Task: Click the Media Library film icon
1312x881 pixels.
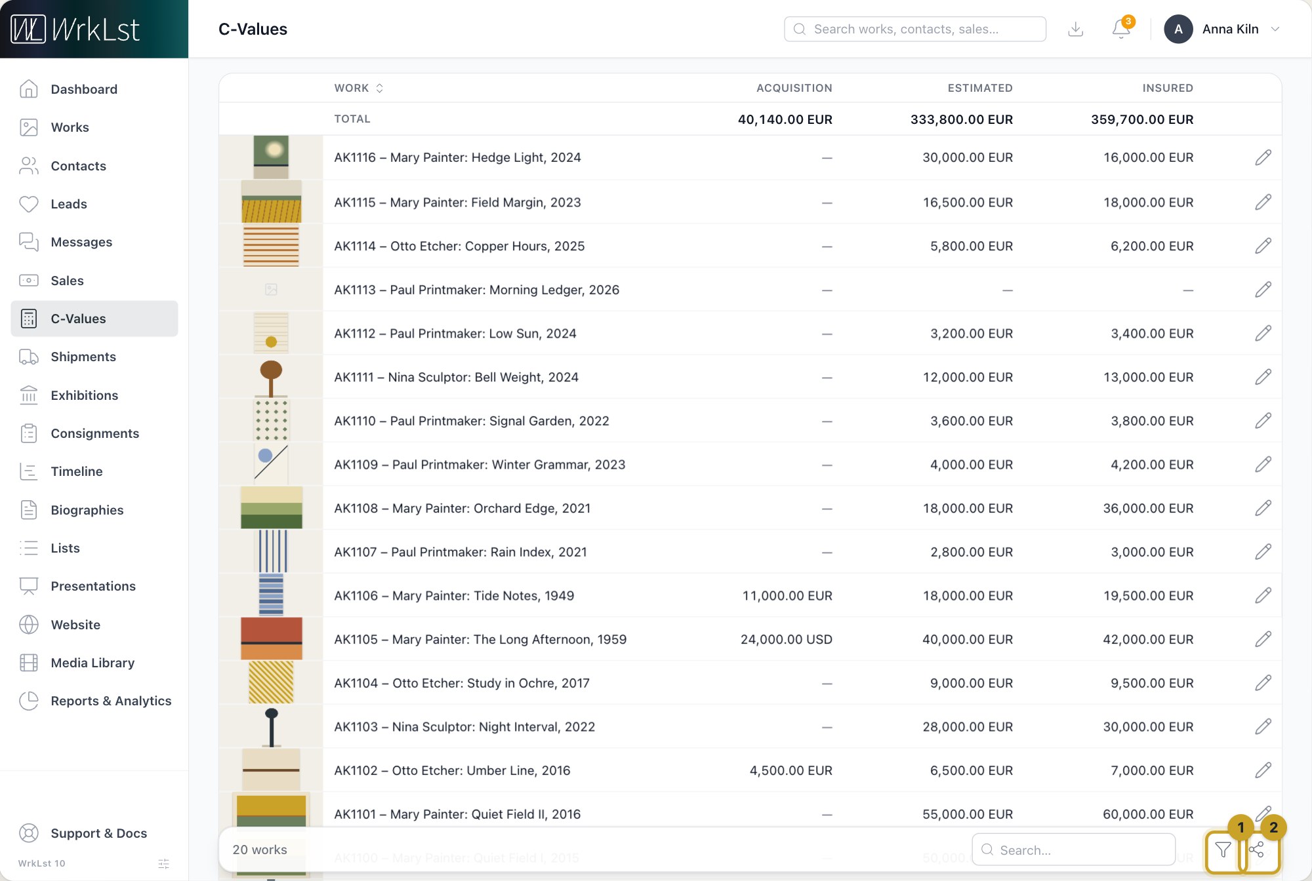Action: pyautogui.click(x=29, y=663)
